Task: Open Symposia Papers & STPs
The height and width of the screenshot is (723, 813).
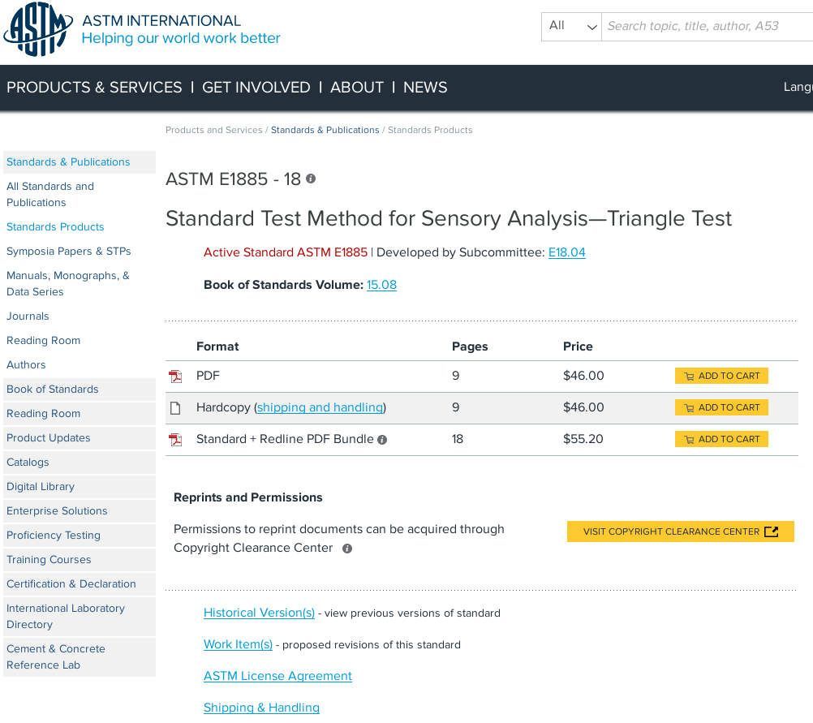Action: [68, 251]
